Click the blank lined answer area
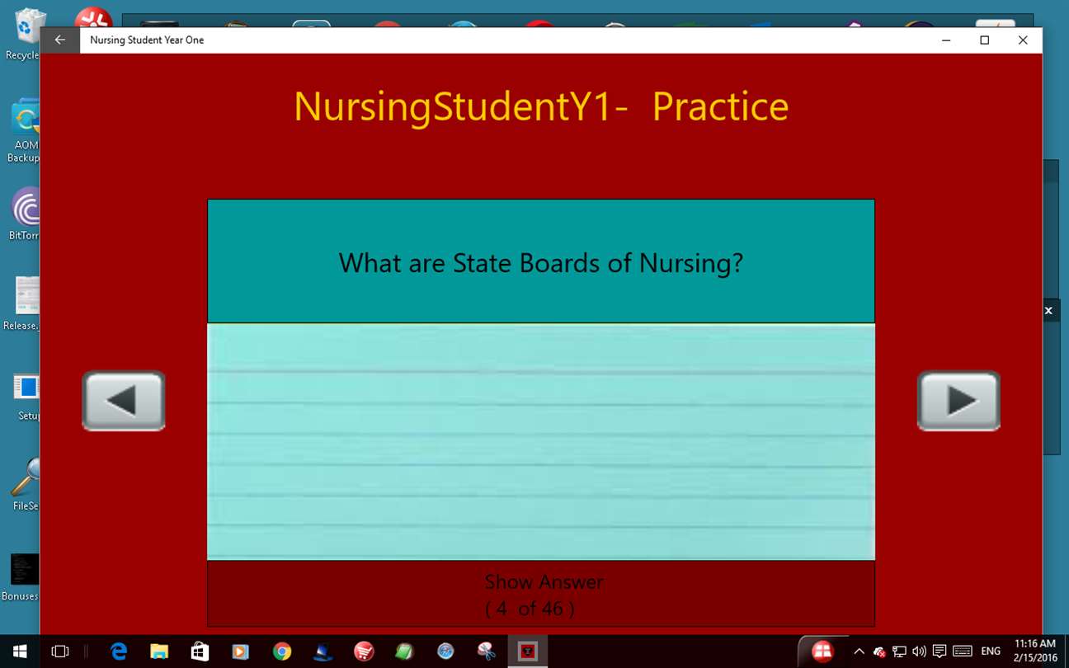1069x668 pixels. [541, 441]
